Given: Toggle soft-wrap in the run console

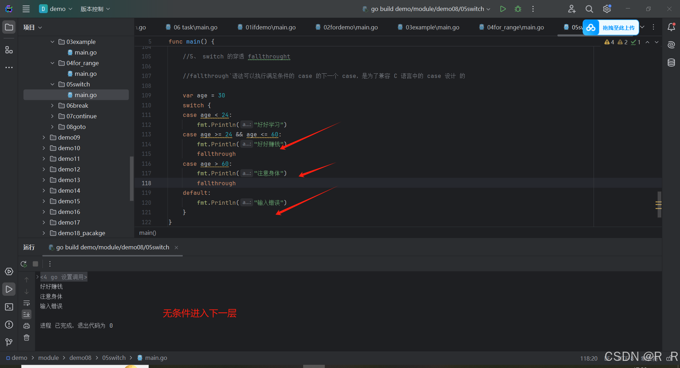Looking at the screenshot, I should tap(27, 303).
